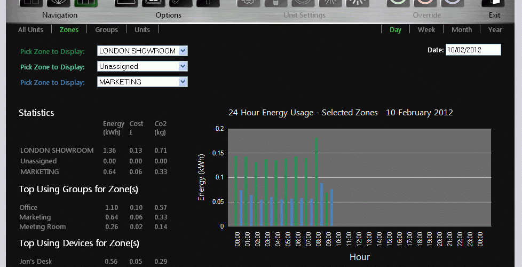This screenshot has height=267, width=522.
Task: Click LONDON SHOWROOM energy value 1.36
Action: click(x=109, y=151)
